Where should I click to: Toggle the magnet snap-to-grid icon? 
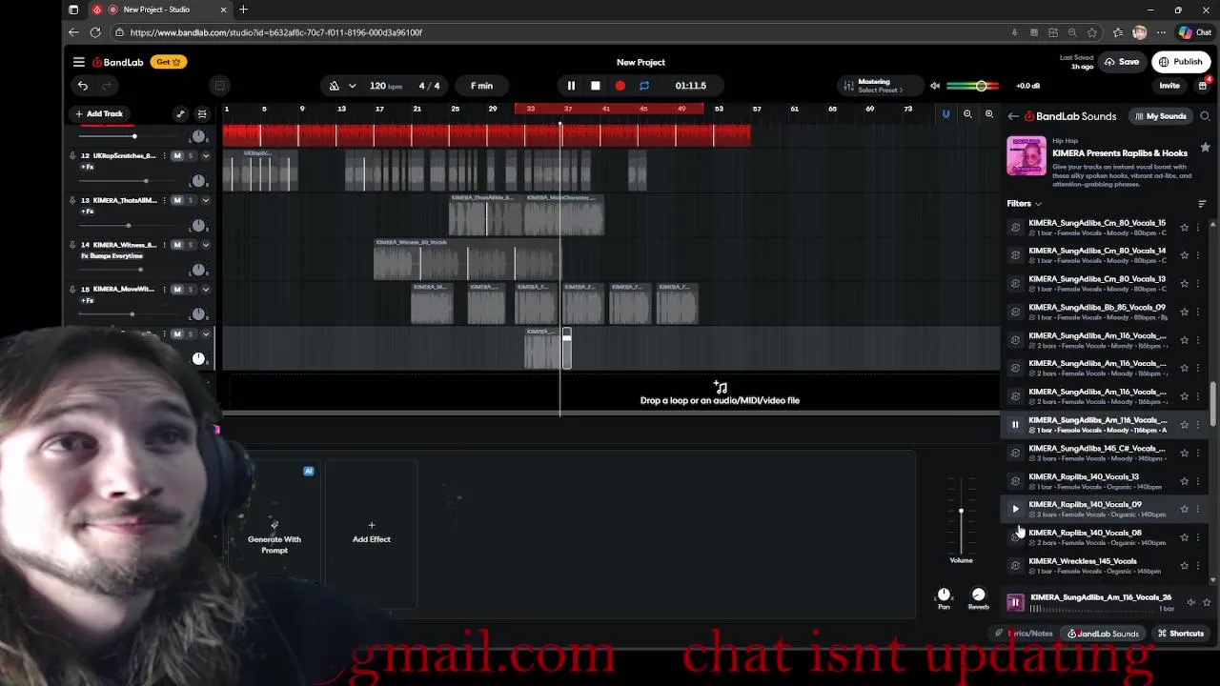pyautogui.click(x=945, y=114)
